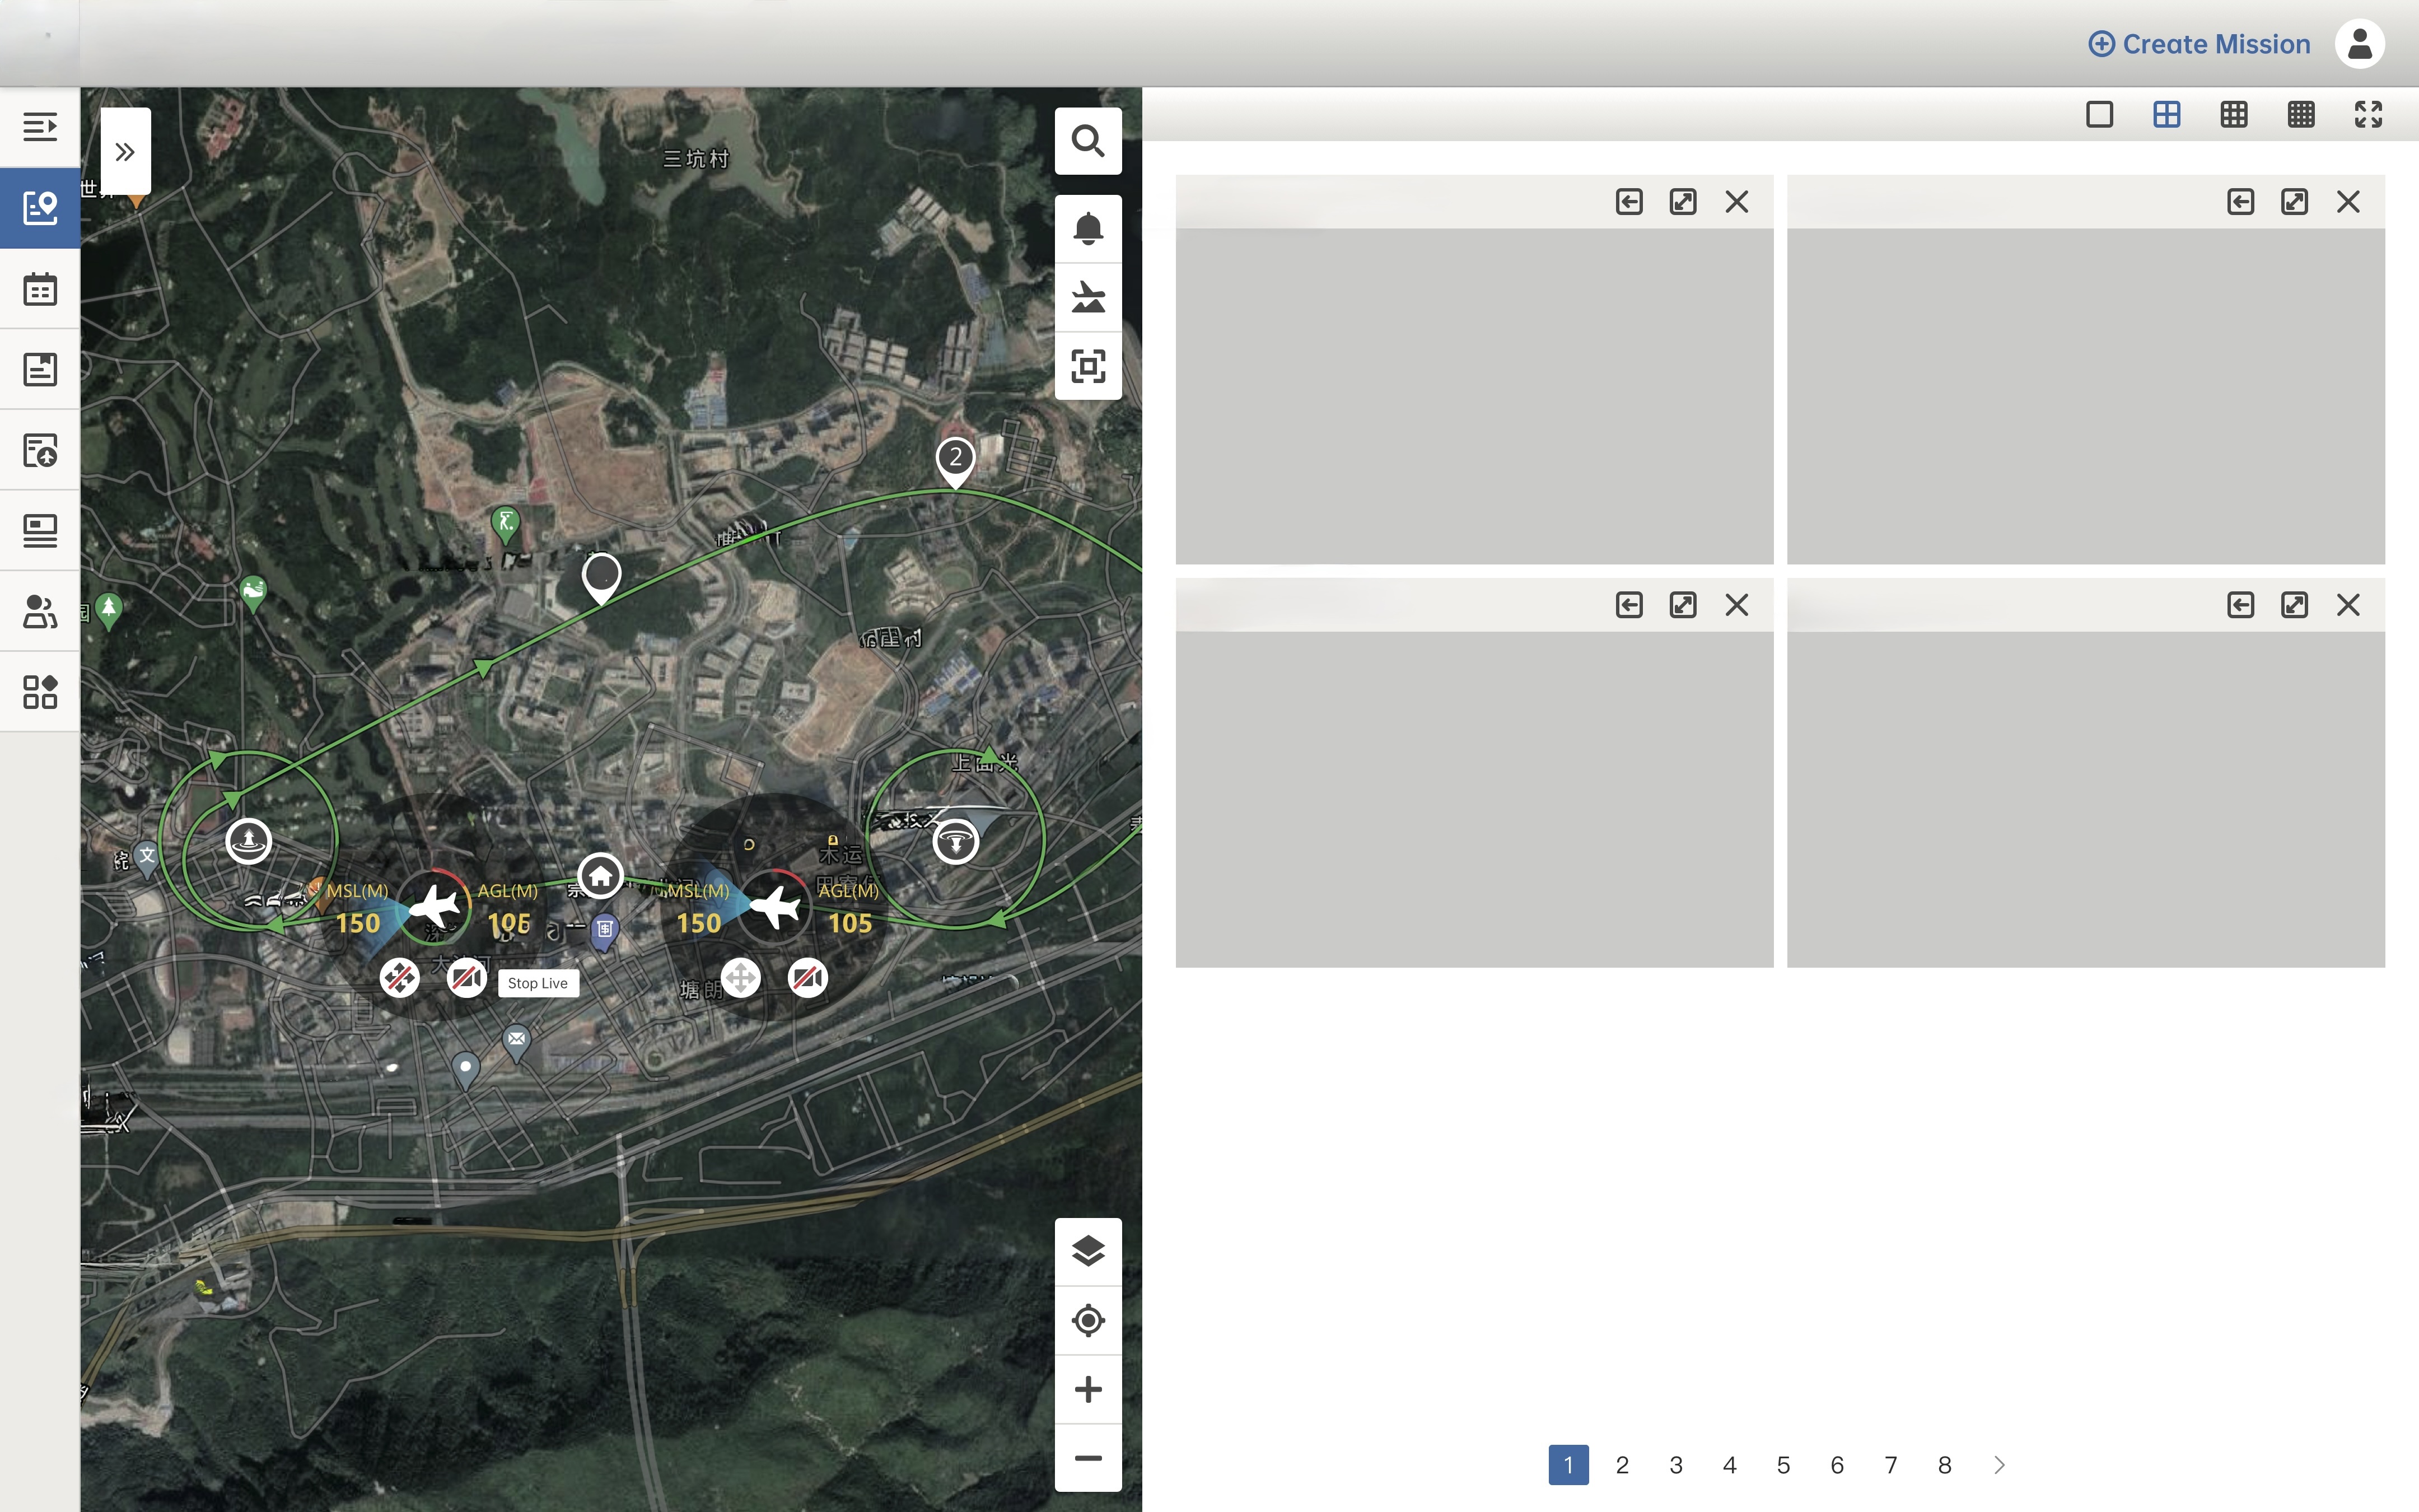The height and width of the screenshot is (1512, 2419).
Task: Click the Stop Live toggle on the drone
Action: (538, 983)
